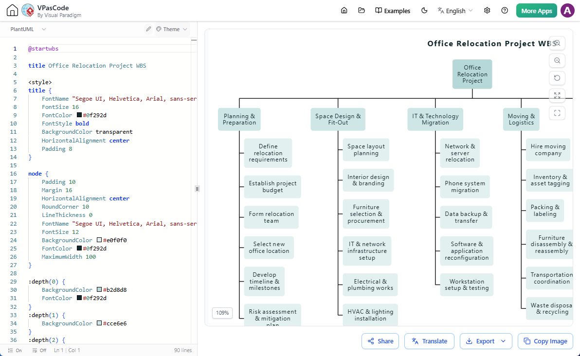Click the More Apps button
Screen dimensions: 580x356
pos(536,11)
